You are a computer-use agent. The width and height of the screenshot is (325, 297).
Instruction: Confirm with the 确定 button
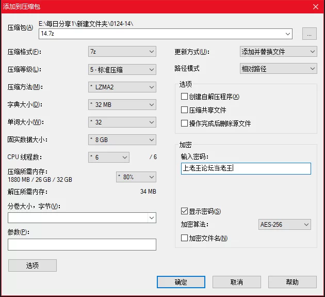point(181,282)
